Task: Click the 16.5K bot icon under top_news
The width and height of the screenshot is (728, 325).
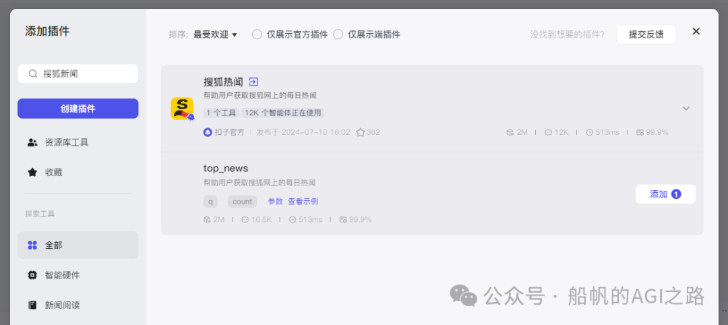Action: [x=245, y=220]
